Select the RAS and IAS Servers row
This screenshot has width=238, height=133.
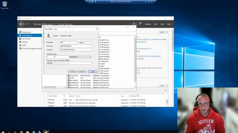point(89,85)
